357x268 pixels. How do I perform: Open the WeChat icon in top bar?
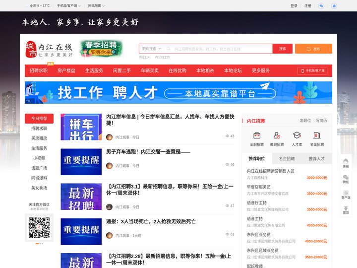[321, 6]
